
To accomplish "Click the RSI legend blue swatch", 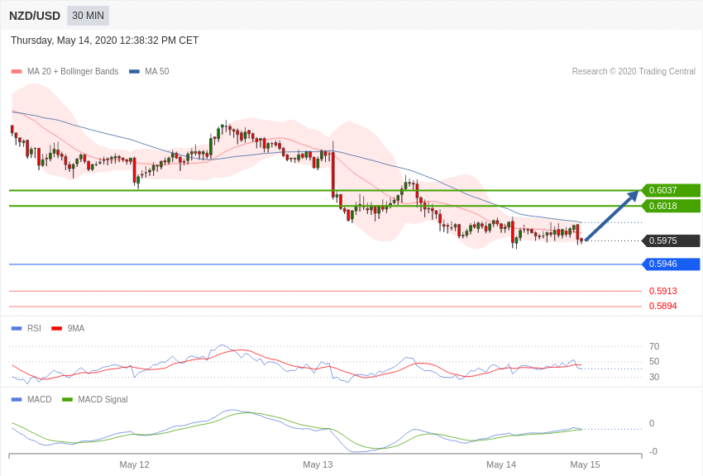I will pyautogui.click(x=17, y=328).
